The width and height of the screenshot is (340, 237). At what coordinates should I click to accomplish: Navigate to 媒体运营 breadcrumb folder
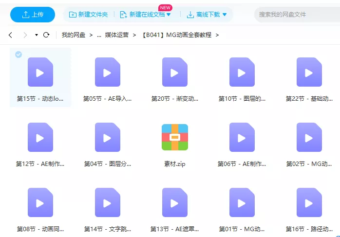pyautogui.click(x=117, y=35)
